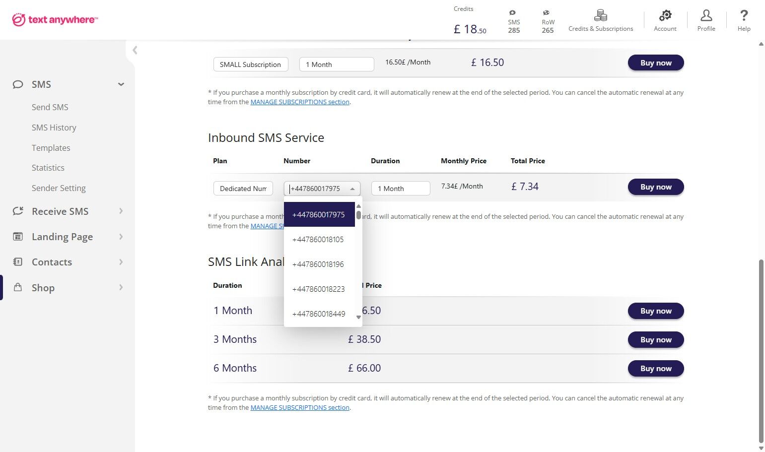Expand the Receive SMS menu
Image resolution: width=765 pixels, height=452 pixels.
point(121,211)
